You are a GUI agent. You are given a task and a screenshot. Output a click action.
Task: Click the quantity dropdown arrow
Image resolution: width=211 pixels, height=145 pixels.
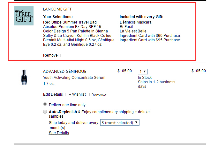(x=145, y=72)
